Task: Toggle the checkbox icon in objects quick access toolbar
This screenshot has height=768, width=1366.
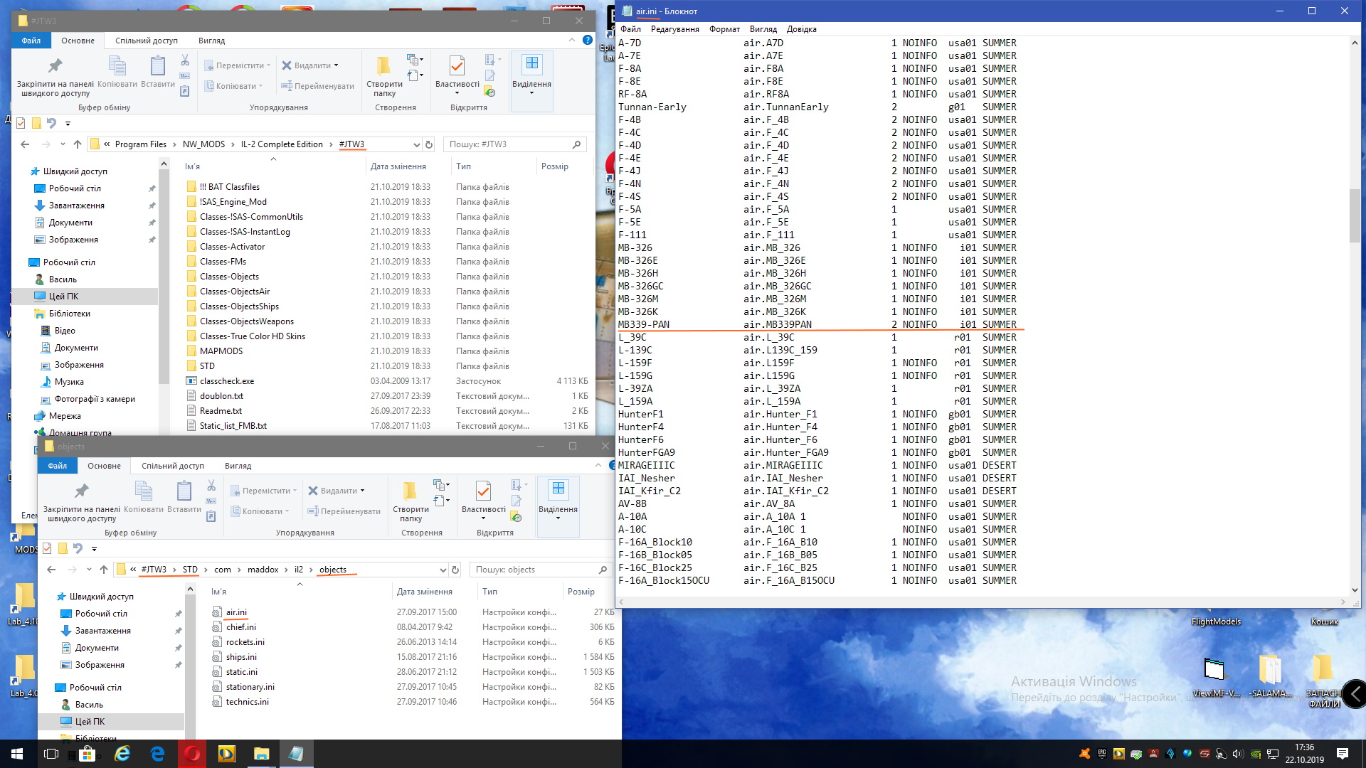Action: (47, 548)
